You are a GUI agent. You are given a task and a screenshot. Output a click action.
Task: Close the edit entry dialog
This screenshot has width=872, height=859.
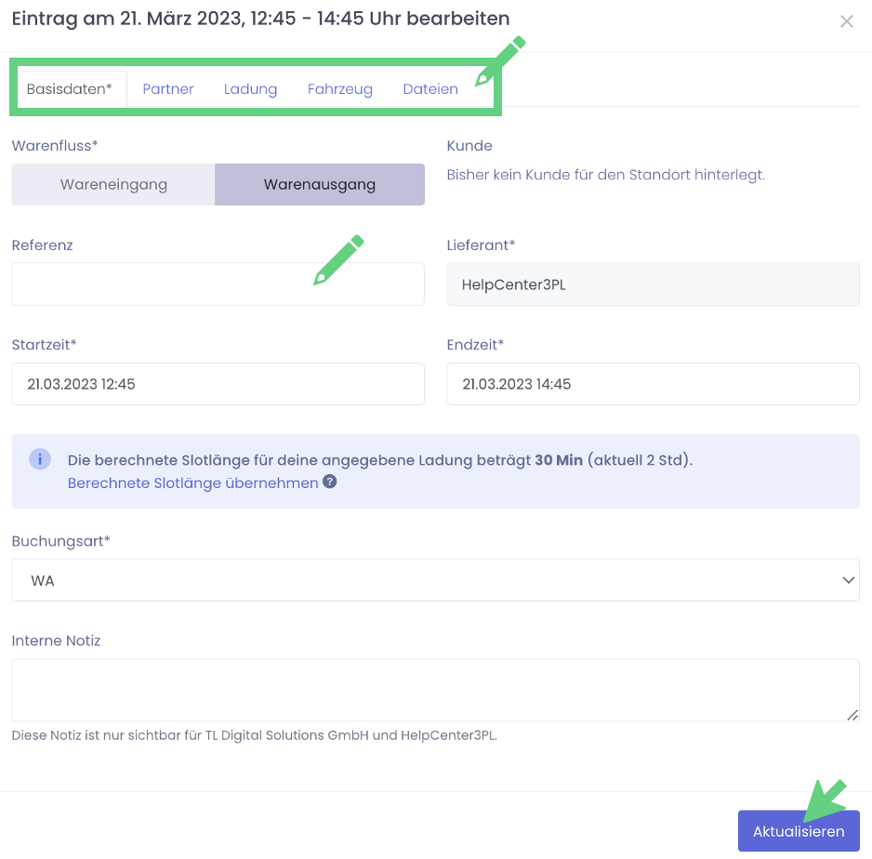point(846,21)
